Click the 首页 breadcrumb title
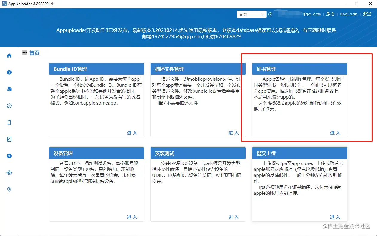Viewport: 377px width, 236px height. 34,53
